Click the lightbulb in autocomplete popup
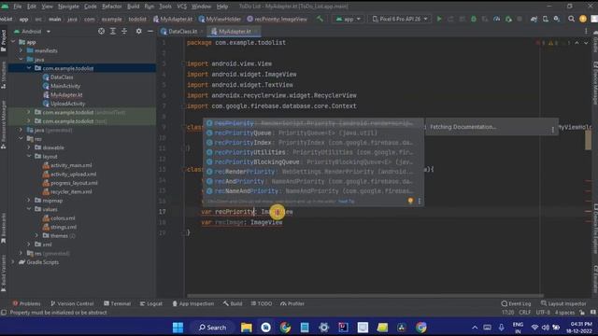This screenshot has height=336, width=598. [410, 201]
